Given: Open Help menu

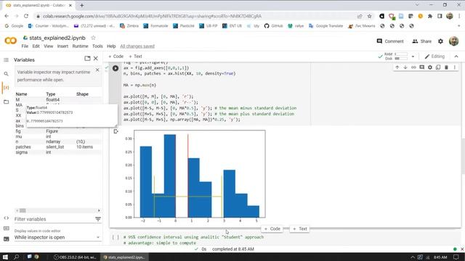Looking at the screenshot, I should pyautogui.click(x=111, y=46).
